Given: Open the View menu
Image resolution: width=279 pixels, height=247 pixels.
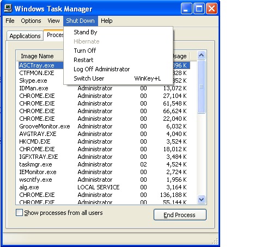Looking at the screenshot, I should point(53,21).
